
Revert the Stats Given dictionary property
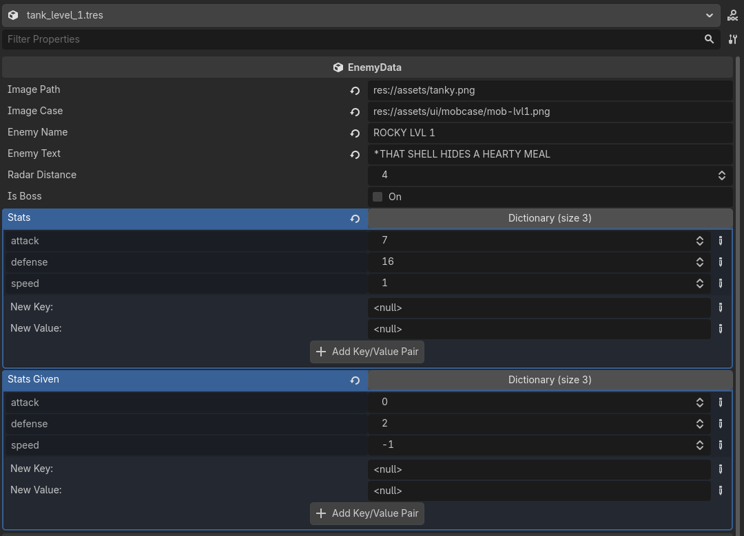(355, 380)
